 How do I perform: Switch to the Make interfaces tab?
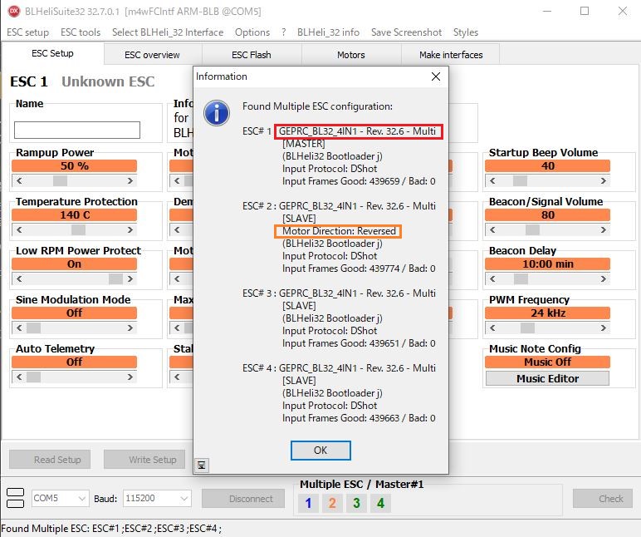[x=451, y=55]
